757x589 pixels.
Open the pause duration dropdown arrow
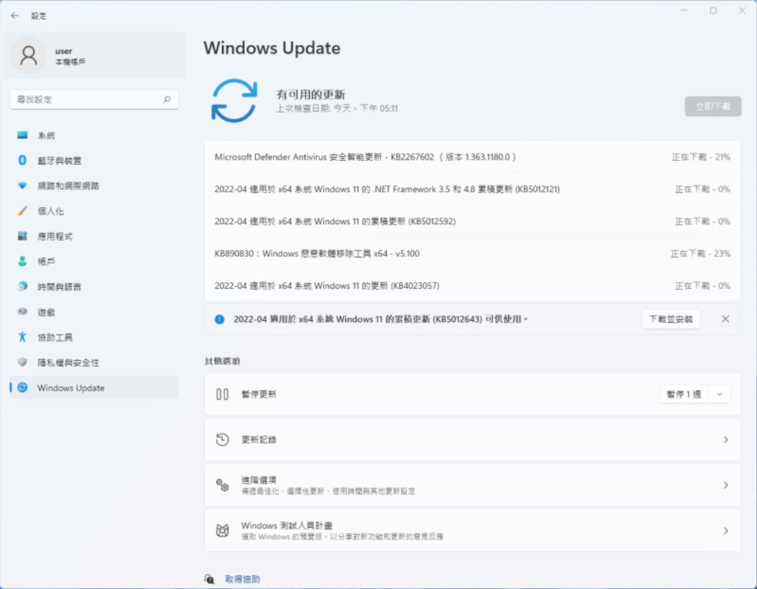(719, 394)
